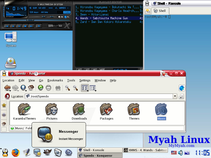Open Konqueror Bookmarks menu
The width and height of the screenshot is (211, 158).
tap(55, 80)
